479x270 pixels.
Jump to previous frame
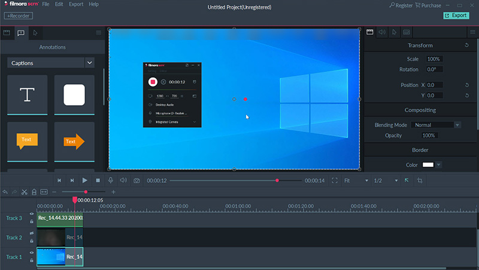(59, 180)
